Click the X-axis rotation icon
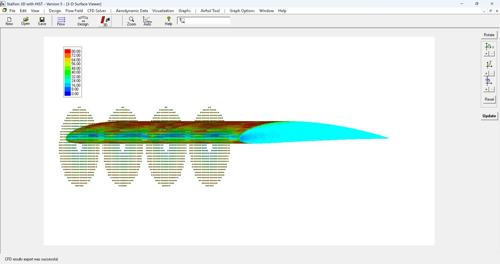 tap(489, 46)
